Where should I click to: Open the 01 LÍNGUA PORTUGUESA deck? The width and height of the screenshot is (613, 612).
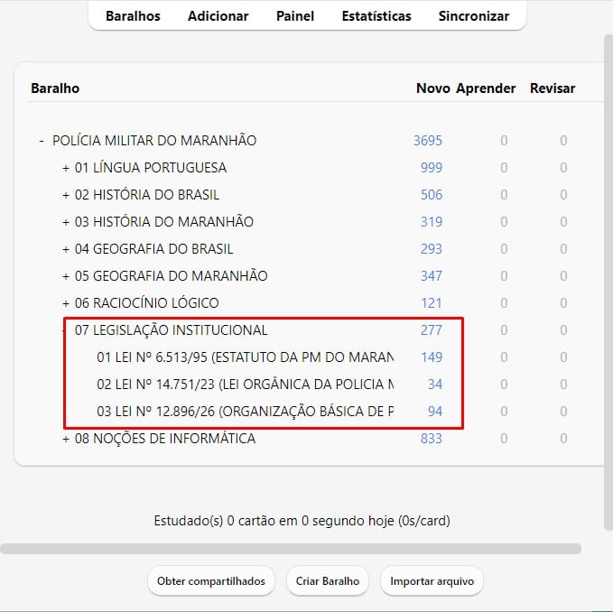click(151, 168)
